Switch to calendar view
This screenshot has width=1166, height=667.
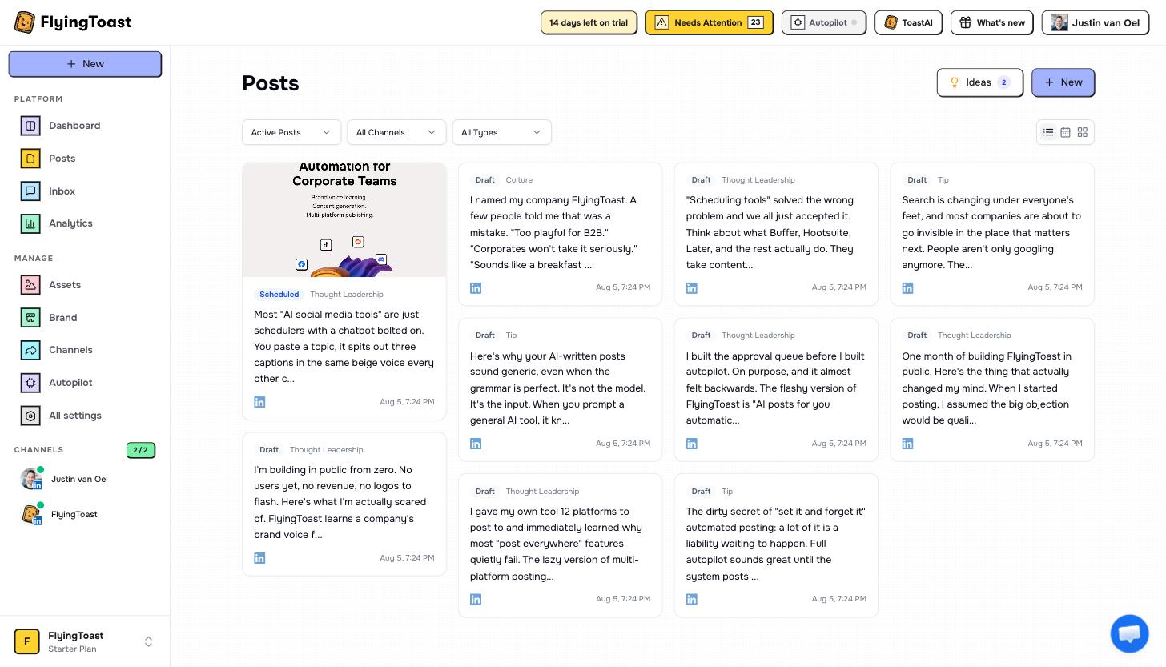pyautogui.click(x=1065, y=132)
